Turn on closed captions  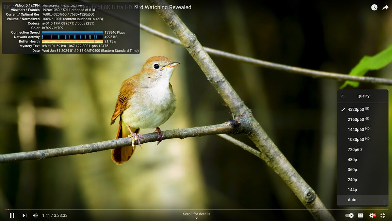pyautogui.click(x=361, y=215)
